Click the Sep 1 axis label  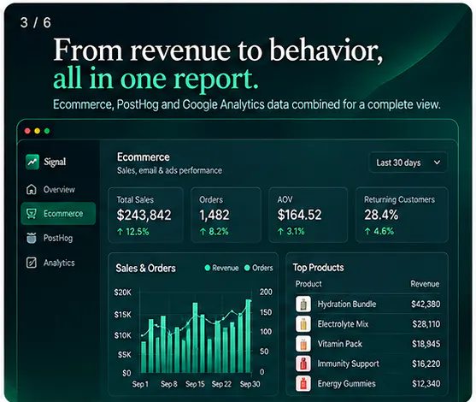(x=140, y=384)
